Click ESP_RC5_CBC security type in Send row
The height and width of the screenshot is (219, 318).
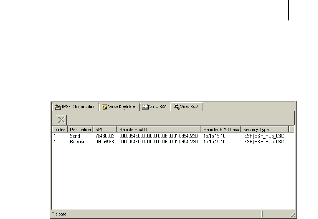[x=264, y=136]
